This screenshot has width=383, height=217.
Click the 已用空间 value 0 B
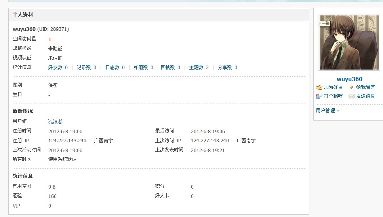coord(52,187)
